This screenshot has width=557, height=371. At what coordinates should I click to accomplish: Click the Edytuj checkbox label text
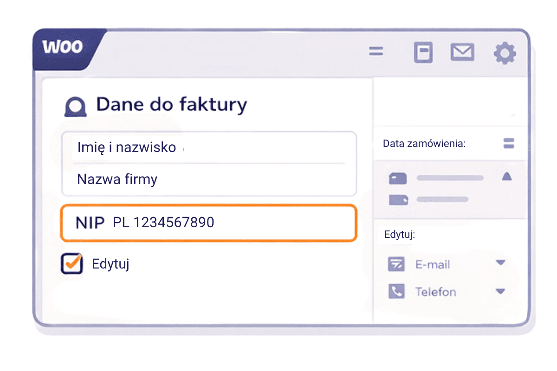point(110,264)
